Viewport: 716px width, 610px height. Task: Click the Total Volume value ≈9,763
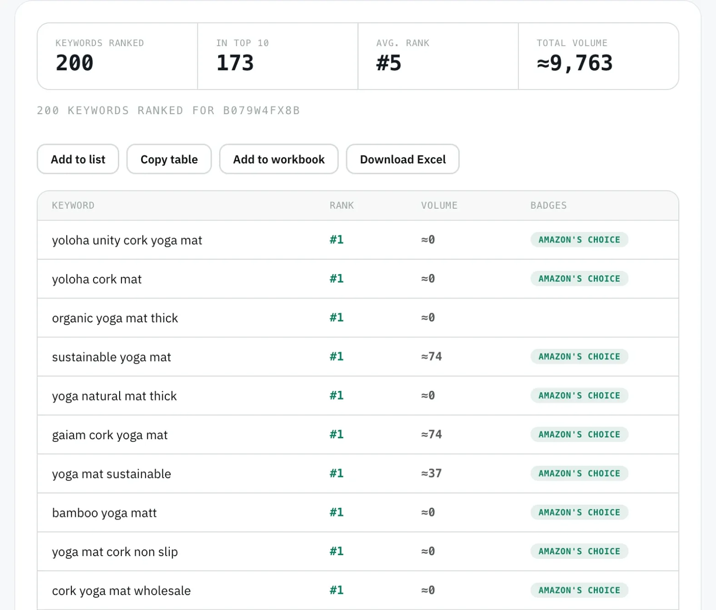coord(574,63)
